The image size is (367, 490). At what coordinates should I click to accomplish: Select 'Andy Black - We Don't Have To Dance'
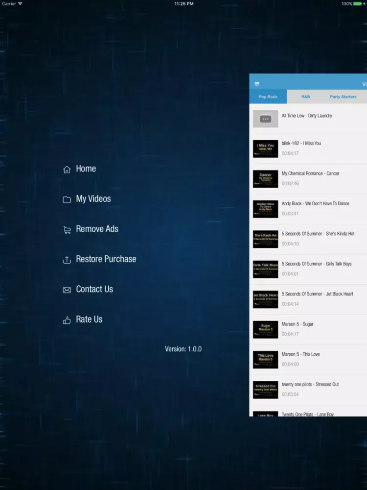click(315, 203)
